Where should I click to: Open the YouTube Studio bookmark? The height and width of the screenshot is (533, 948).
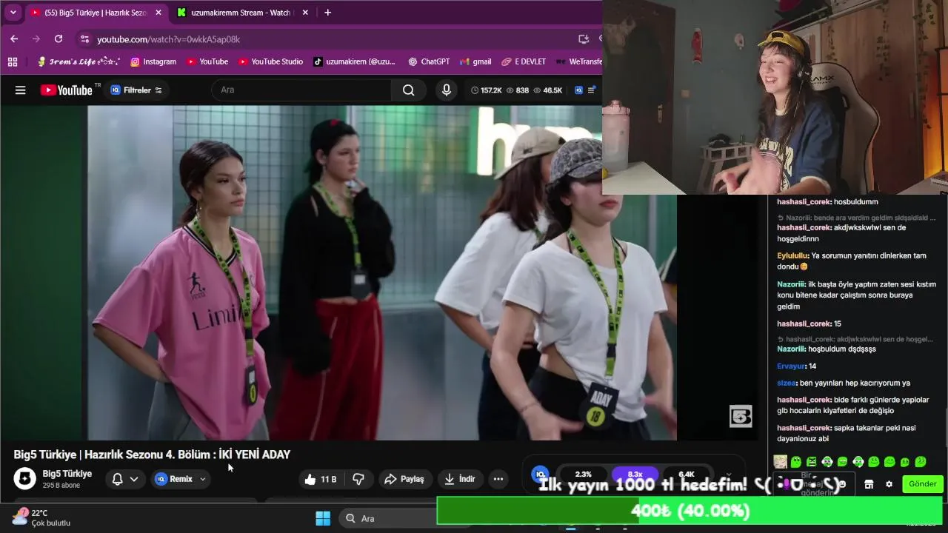[270, 61]
